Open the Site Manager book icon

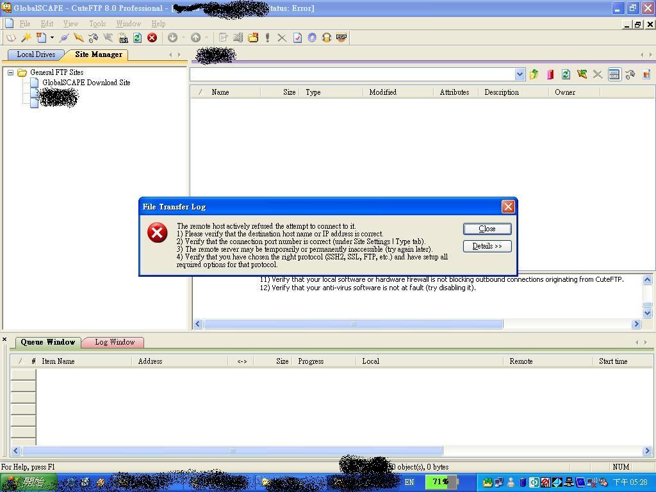[10, 38]
